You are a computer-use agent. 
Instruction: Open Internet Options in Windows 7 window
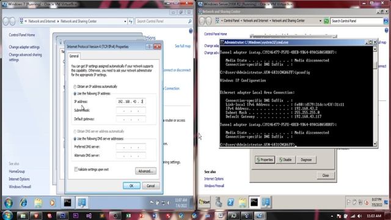[x=19, y=179]
